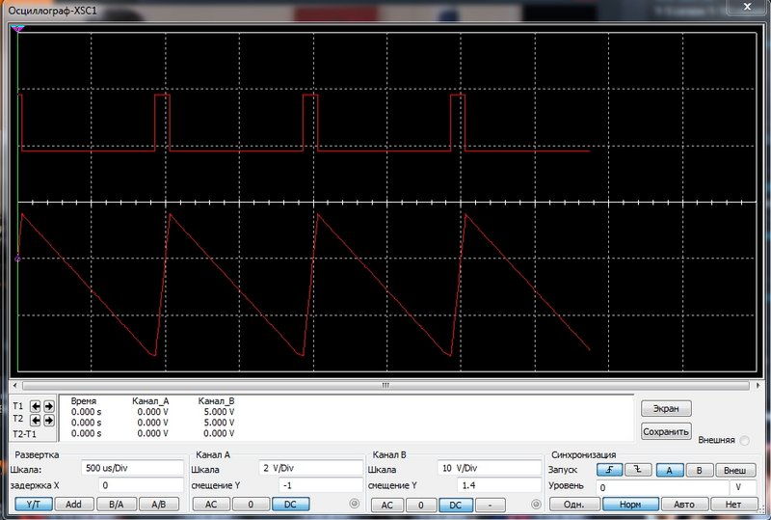
Task: Move cursor T2 right with arrow
Action: 49,420
